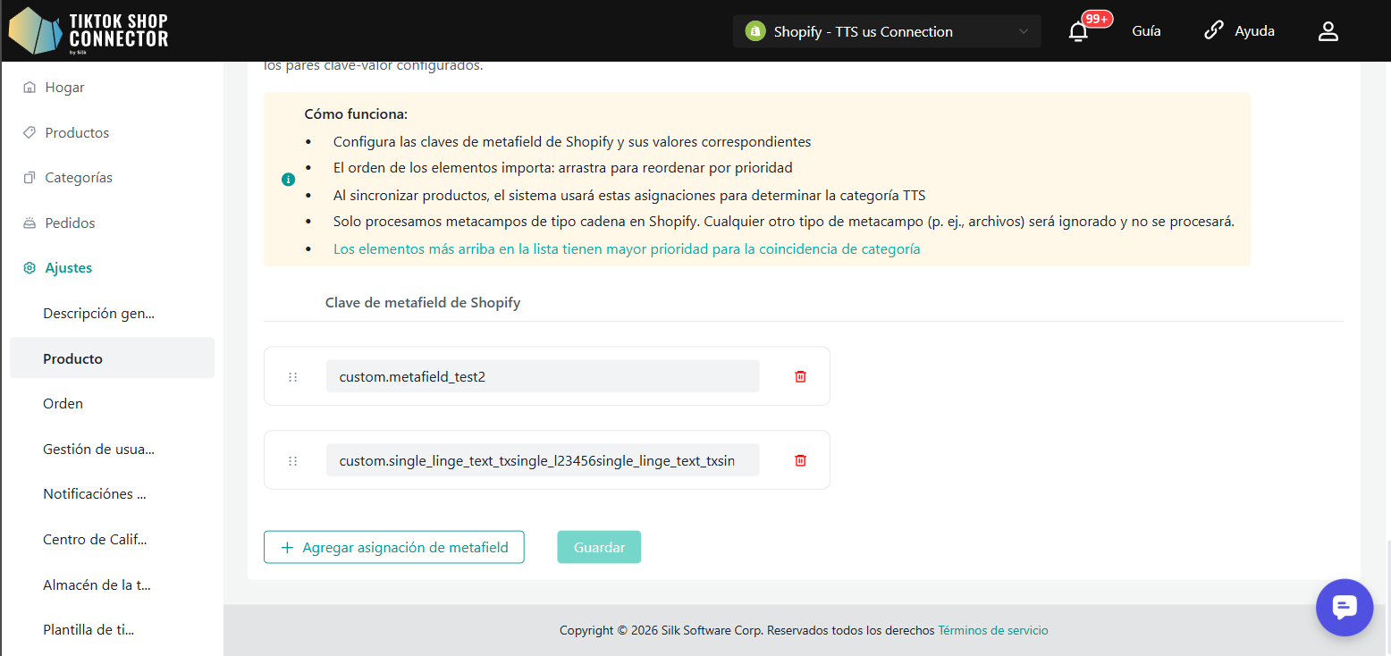Click the custom.metafield_test2 input field

coord(542,376)
